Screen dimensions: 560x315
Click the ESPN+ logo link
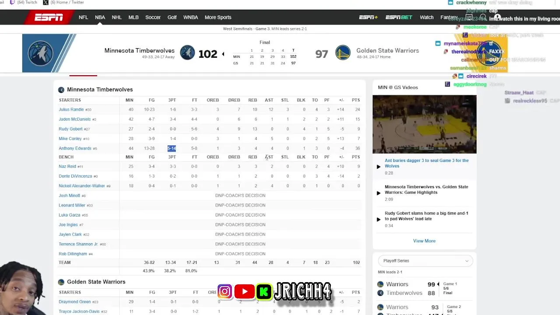click(368, 17)
